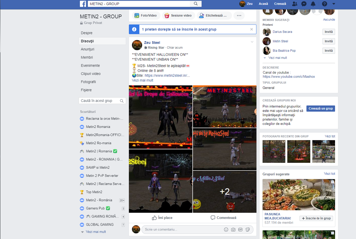Click Creează un grup button
This screenshot has width=356, height=239.
321,109
